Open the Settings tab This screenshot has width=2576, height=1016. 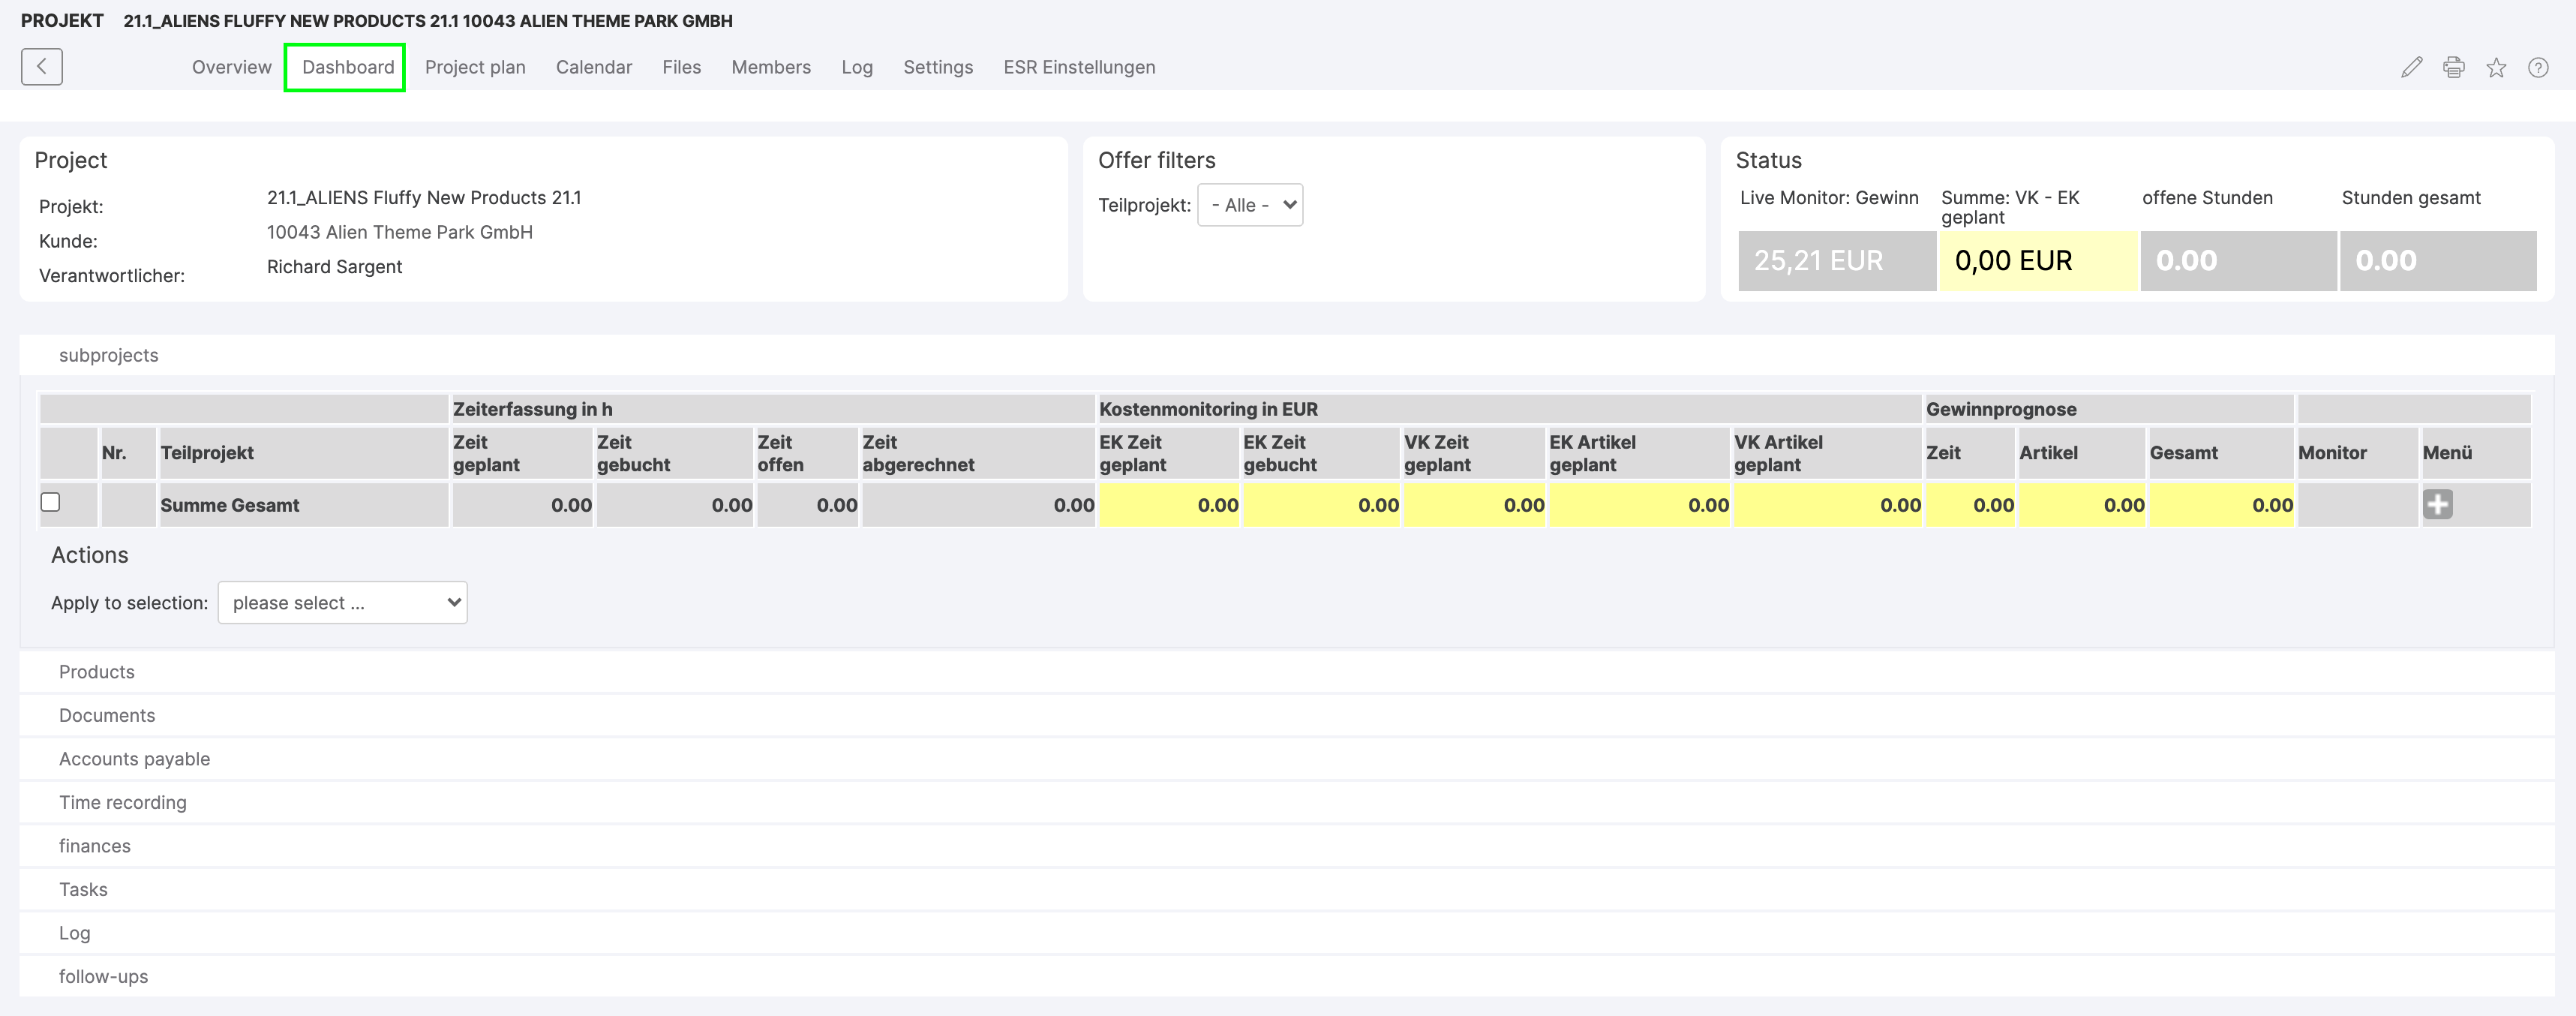click(938, 67)
